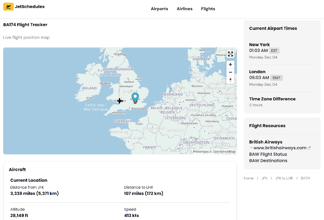
Task: Click the blue destination pin marker
Action: point(135,98)
